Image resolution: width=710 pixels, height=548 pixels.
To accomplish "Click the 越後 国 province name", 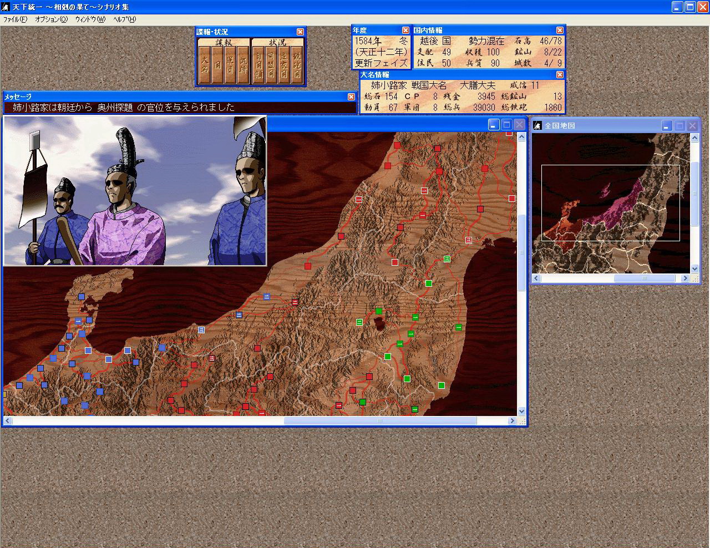I will point(435,41).
